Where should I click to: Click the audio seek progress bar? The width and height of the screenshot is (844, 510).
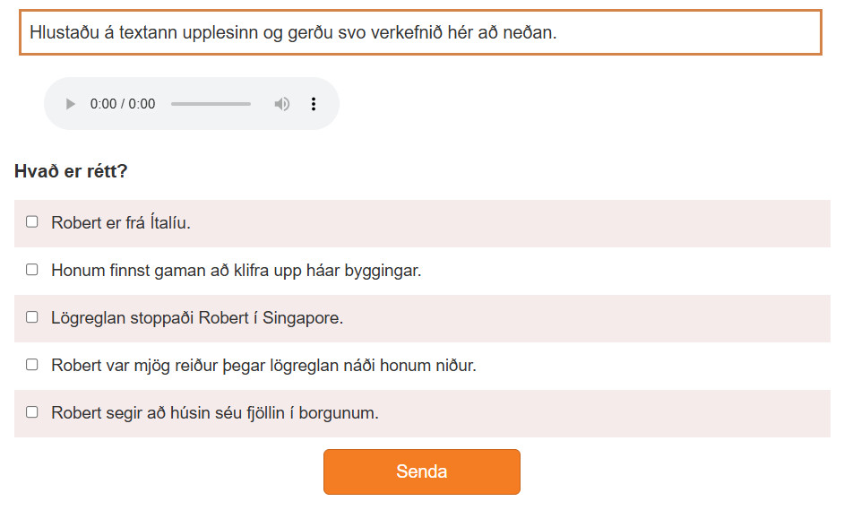pyautogui.click(x=211, y=104)
